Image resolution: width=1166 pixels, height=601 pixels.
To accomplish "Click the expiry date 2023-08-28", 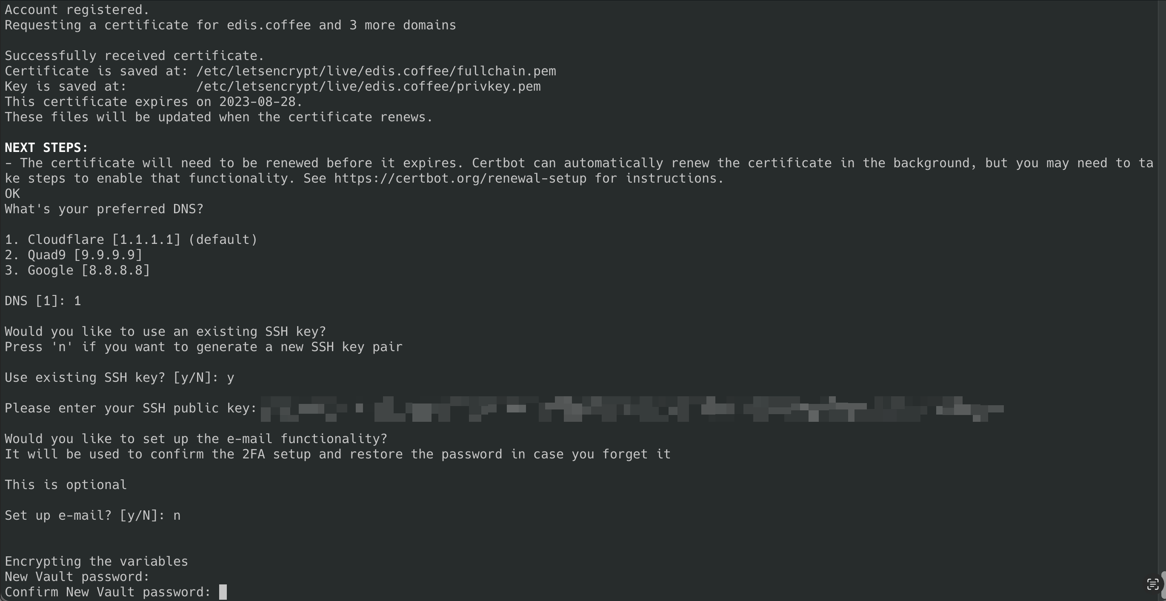I will point(257,102).
